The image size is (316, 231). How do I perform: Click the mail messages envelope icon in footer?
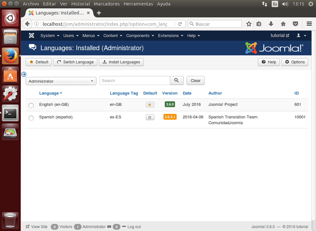tap(109, 226)
